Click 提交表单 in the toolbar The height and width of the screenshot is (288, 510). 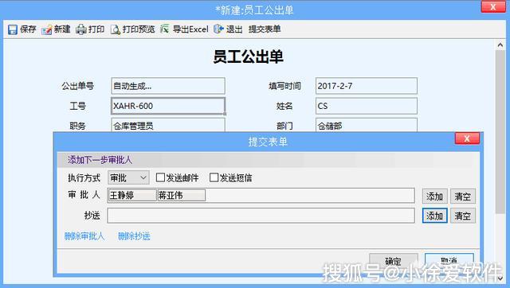click(x=265, y=29)
